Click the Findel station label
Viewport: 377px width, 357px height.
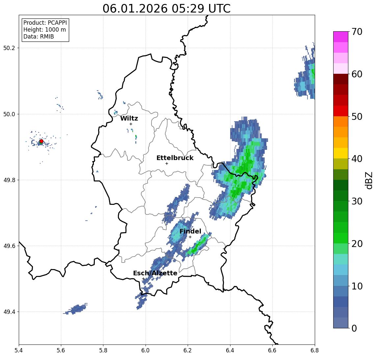(x=190, y=231)
